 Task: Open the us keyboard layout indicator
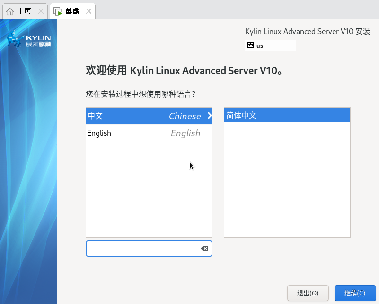point(271,46)
